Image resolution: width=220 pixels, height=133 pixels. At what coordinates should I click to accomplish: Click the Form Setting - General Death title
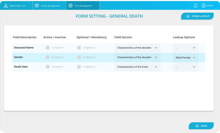109,16
